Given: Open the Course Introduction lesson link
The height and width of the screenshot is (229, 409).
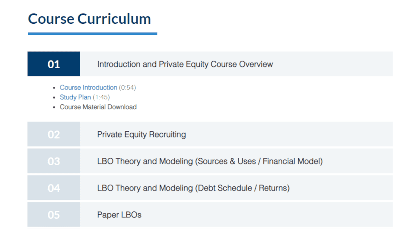Looking at the screenshot, I should 88,88.
